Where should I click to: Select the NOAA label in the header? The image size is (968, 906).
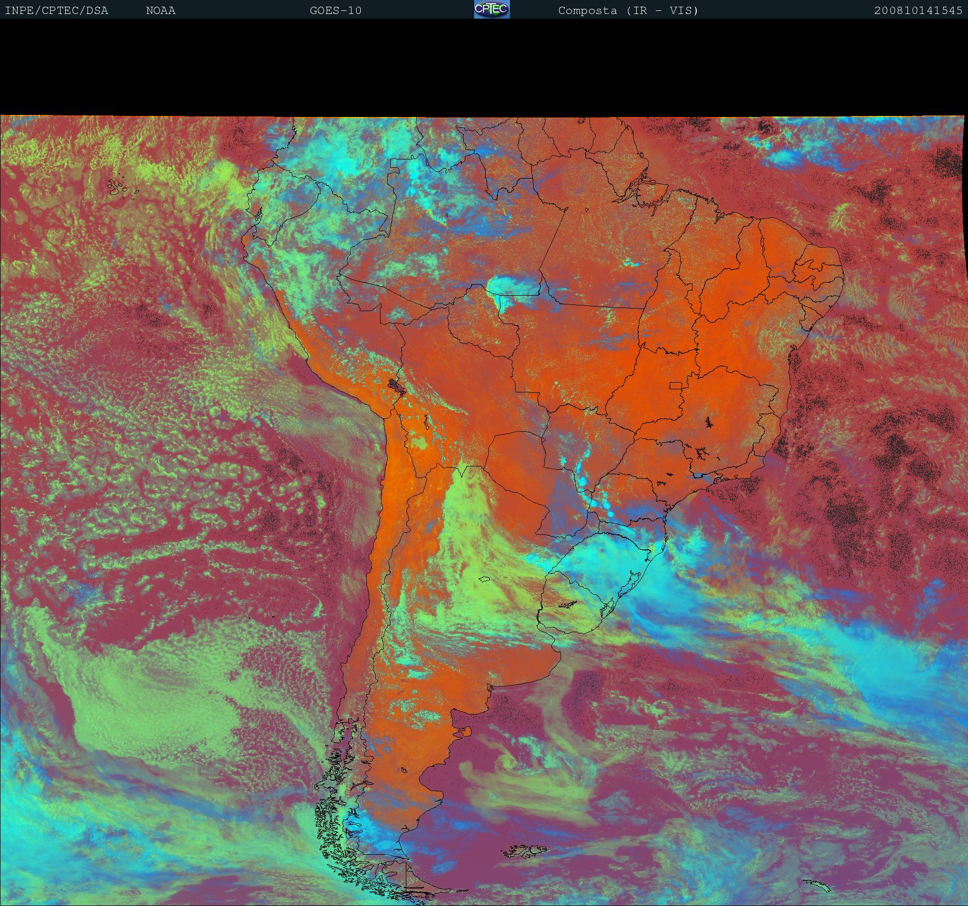[160, 11]
